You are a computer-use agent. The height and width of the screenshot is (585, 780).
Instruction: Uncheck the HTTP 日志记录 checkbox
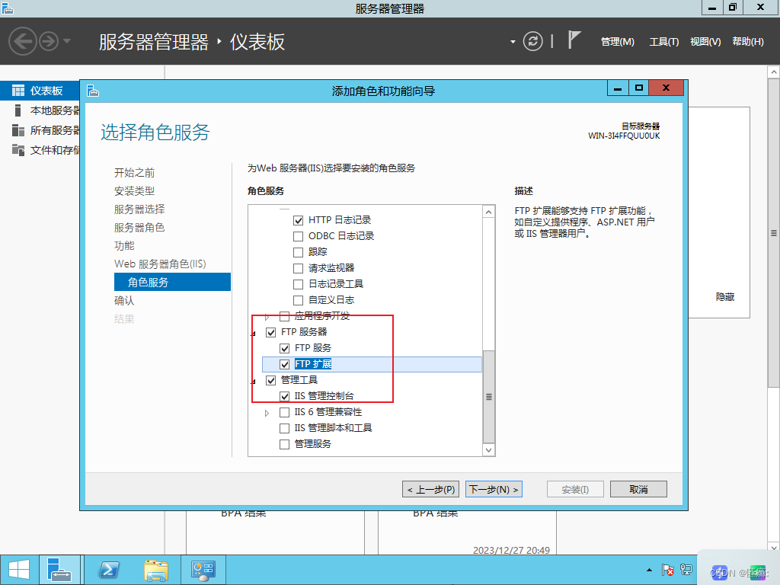click(298, 220)
